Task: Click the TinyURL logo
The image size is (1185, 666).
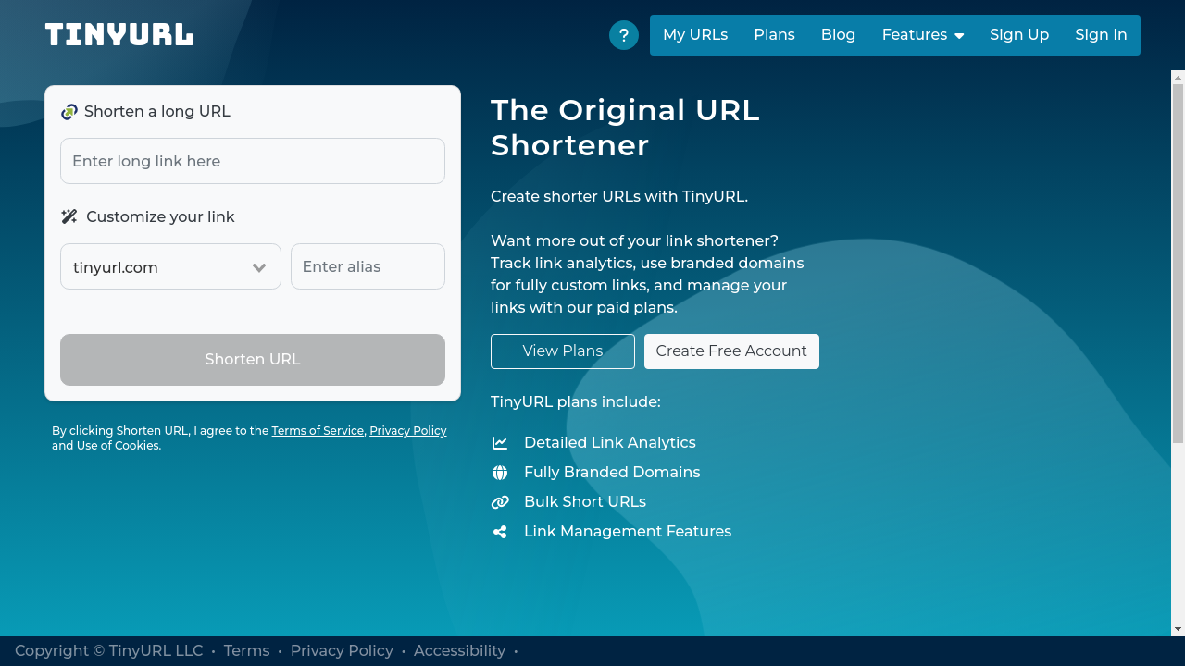Action: click(118, 34)
